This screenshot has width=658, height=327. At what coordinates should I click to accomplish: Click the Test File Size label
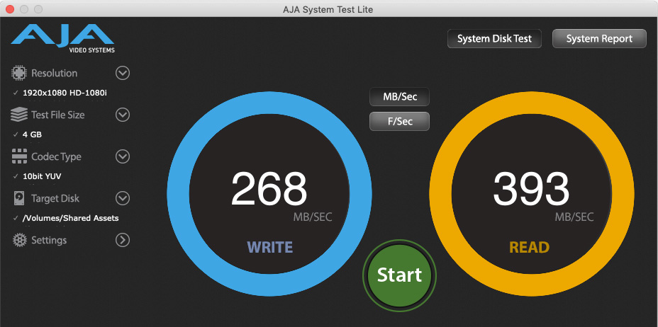coord(58,115)
